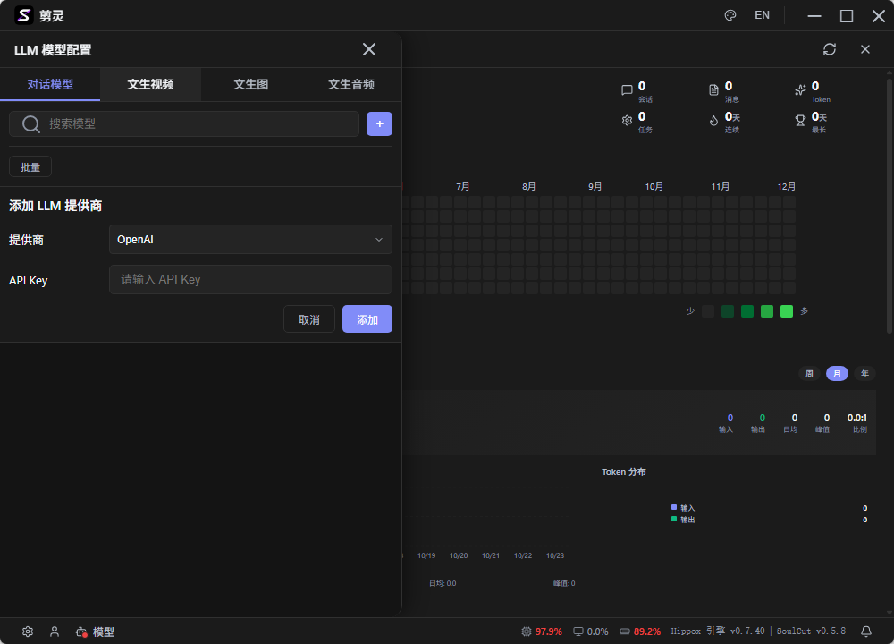Switch language using the EN button
The height and width of the screenshot is (644, 894).
point(763,15)
